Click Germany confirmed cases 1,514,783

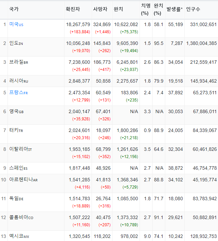coord(79,198)
